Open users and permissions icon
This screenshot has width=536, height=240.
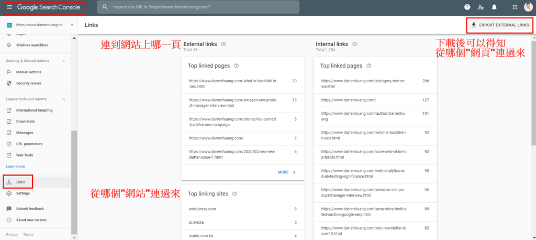tap(481, 7)
